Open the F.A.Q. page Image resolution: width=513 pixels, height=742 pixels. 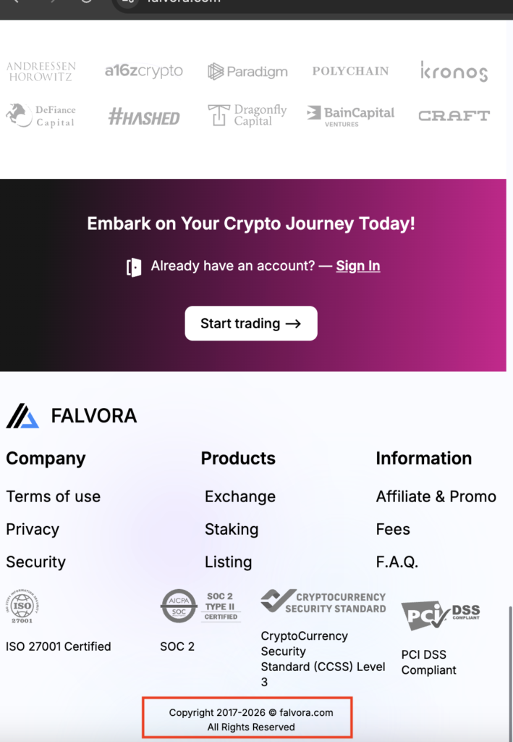tap(397, 562)
